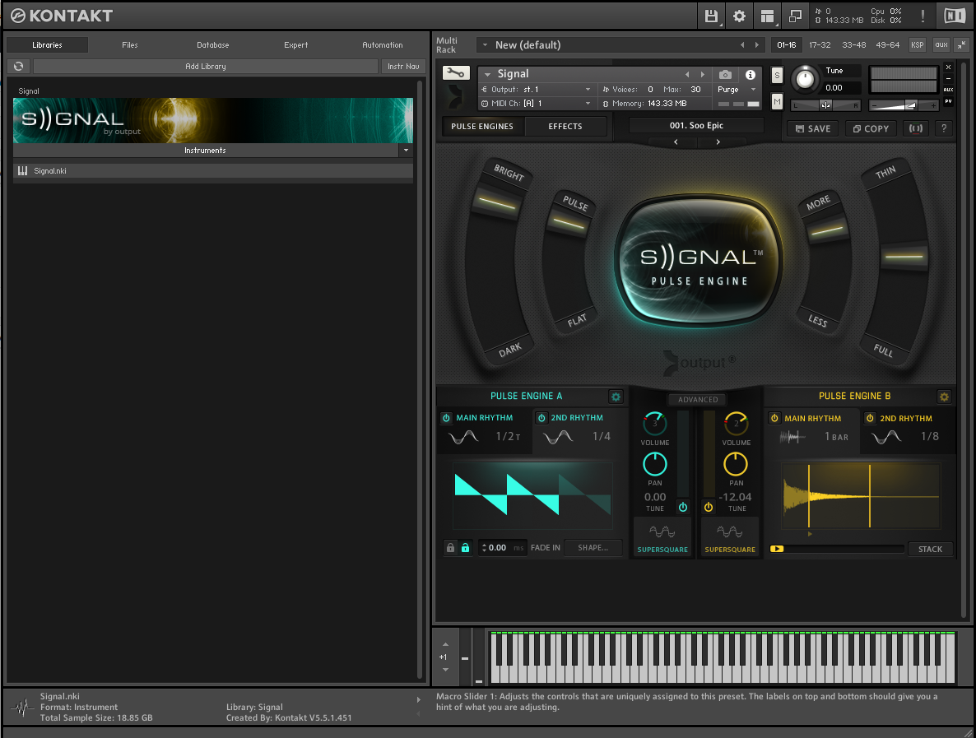
Task: Toggle Engine A 2nd rhythm power
Action: tap(541, 418)
